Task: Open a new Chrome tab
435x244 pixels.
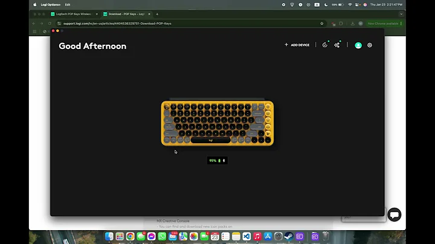Action: click(x=157, y=14)
